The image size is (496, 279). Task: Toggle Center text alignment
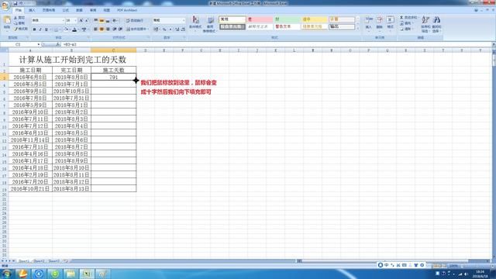tap(102, 29)
